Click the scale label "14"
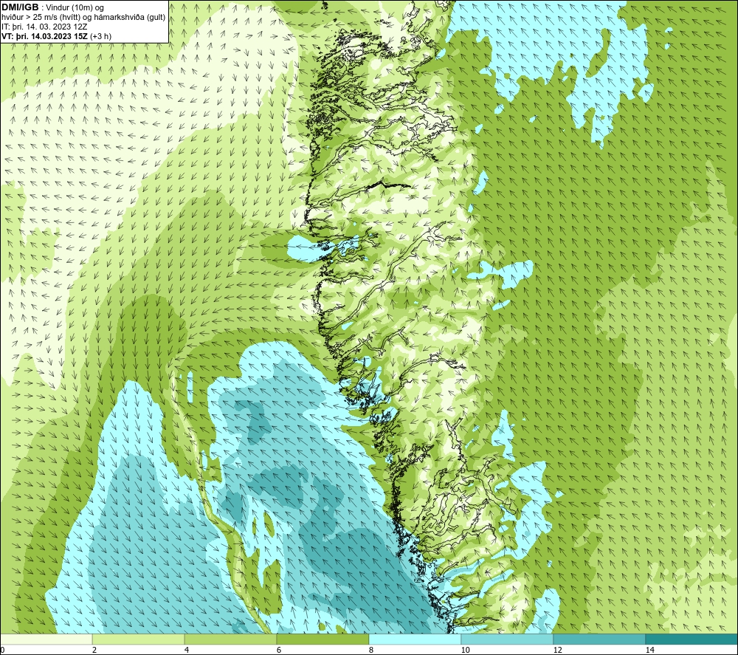This screenshot has width=738, height=655. pyautogui.click(x=649, y=651)
